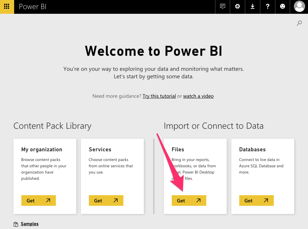The height and width of the screenshot is (229, 308).
Task: Get Databases to connect live data
Action: pyautogui.click(x=256, y=200)
